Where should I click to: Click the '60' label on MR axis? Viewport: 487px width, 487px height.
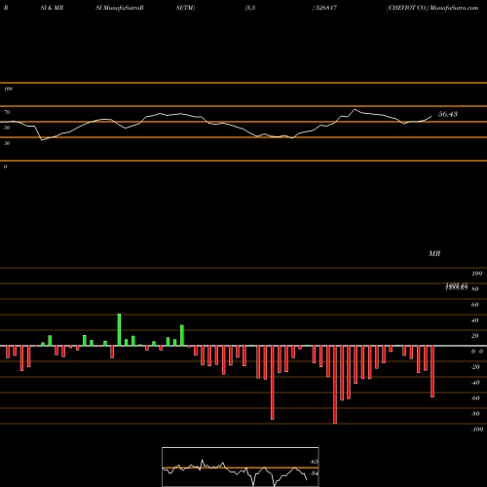pos(474,305)
